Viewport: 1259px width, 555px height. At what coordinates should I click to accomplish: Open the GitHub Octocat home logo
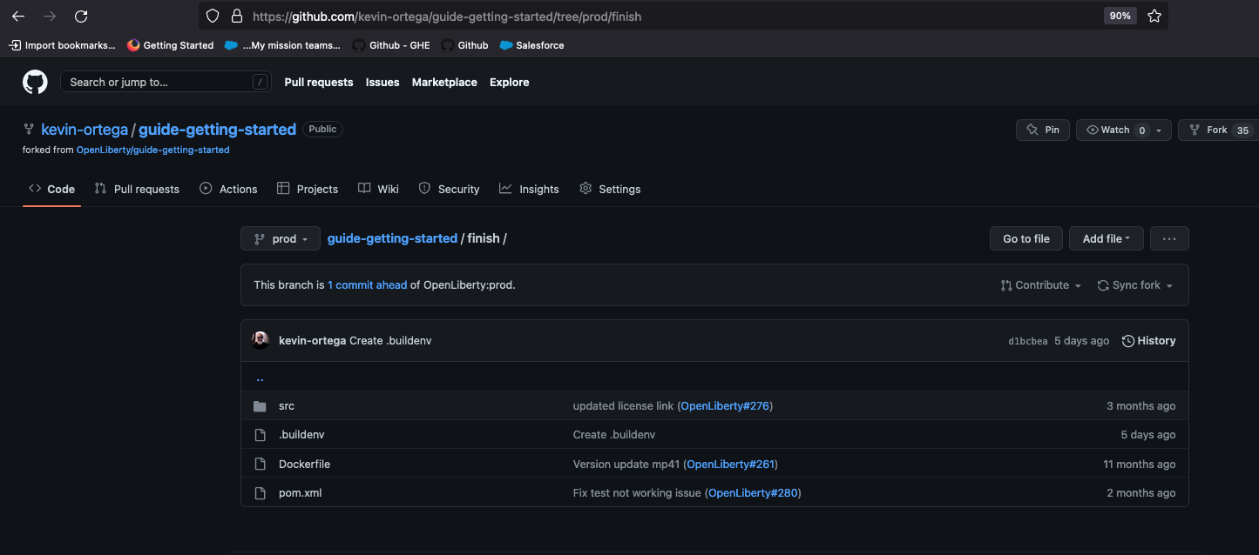coord(35,83)
